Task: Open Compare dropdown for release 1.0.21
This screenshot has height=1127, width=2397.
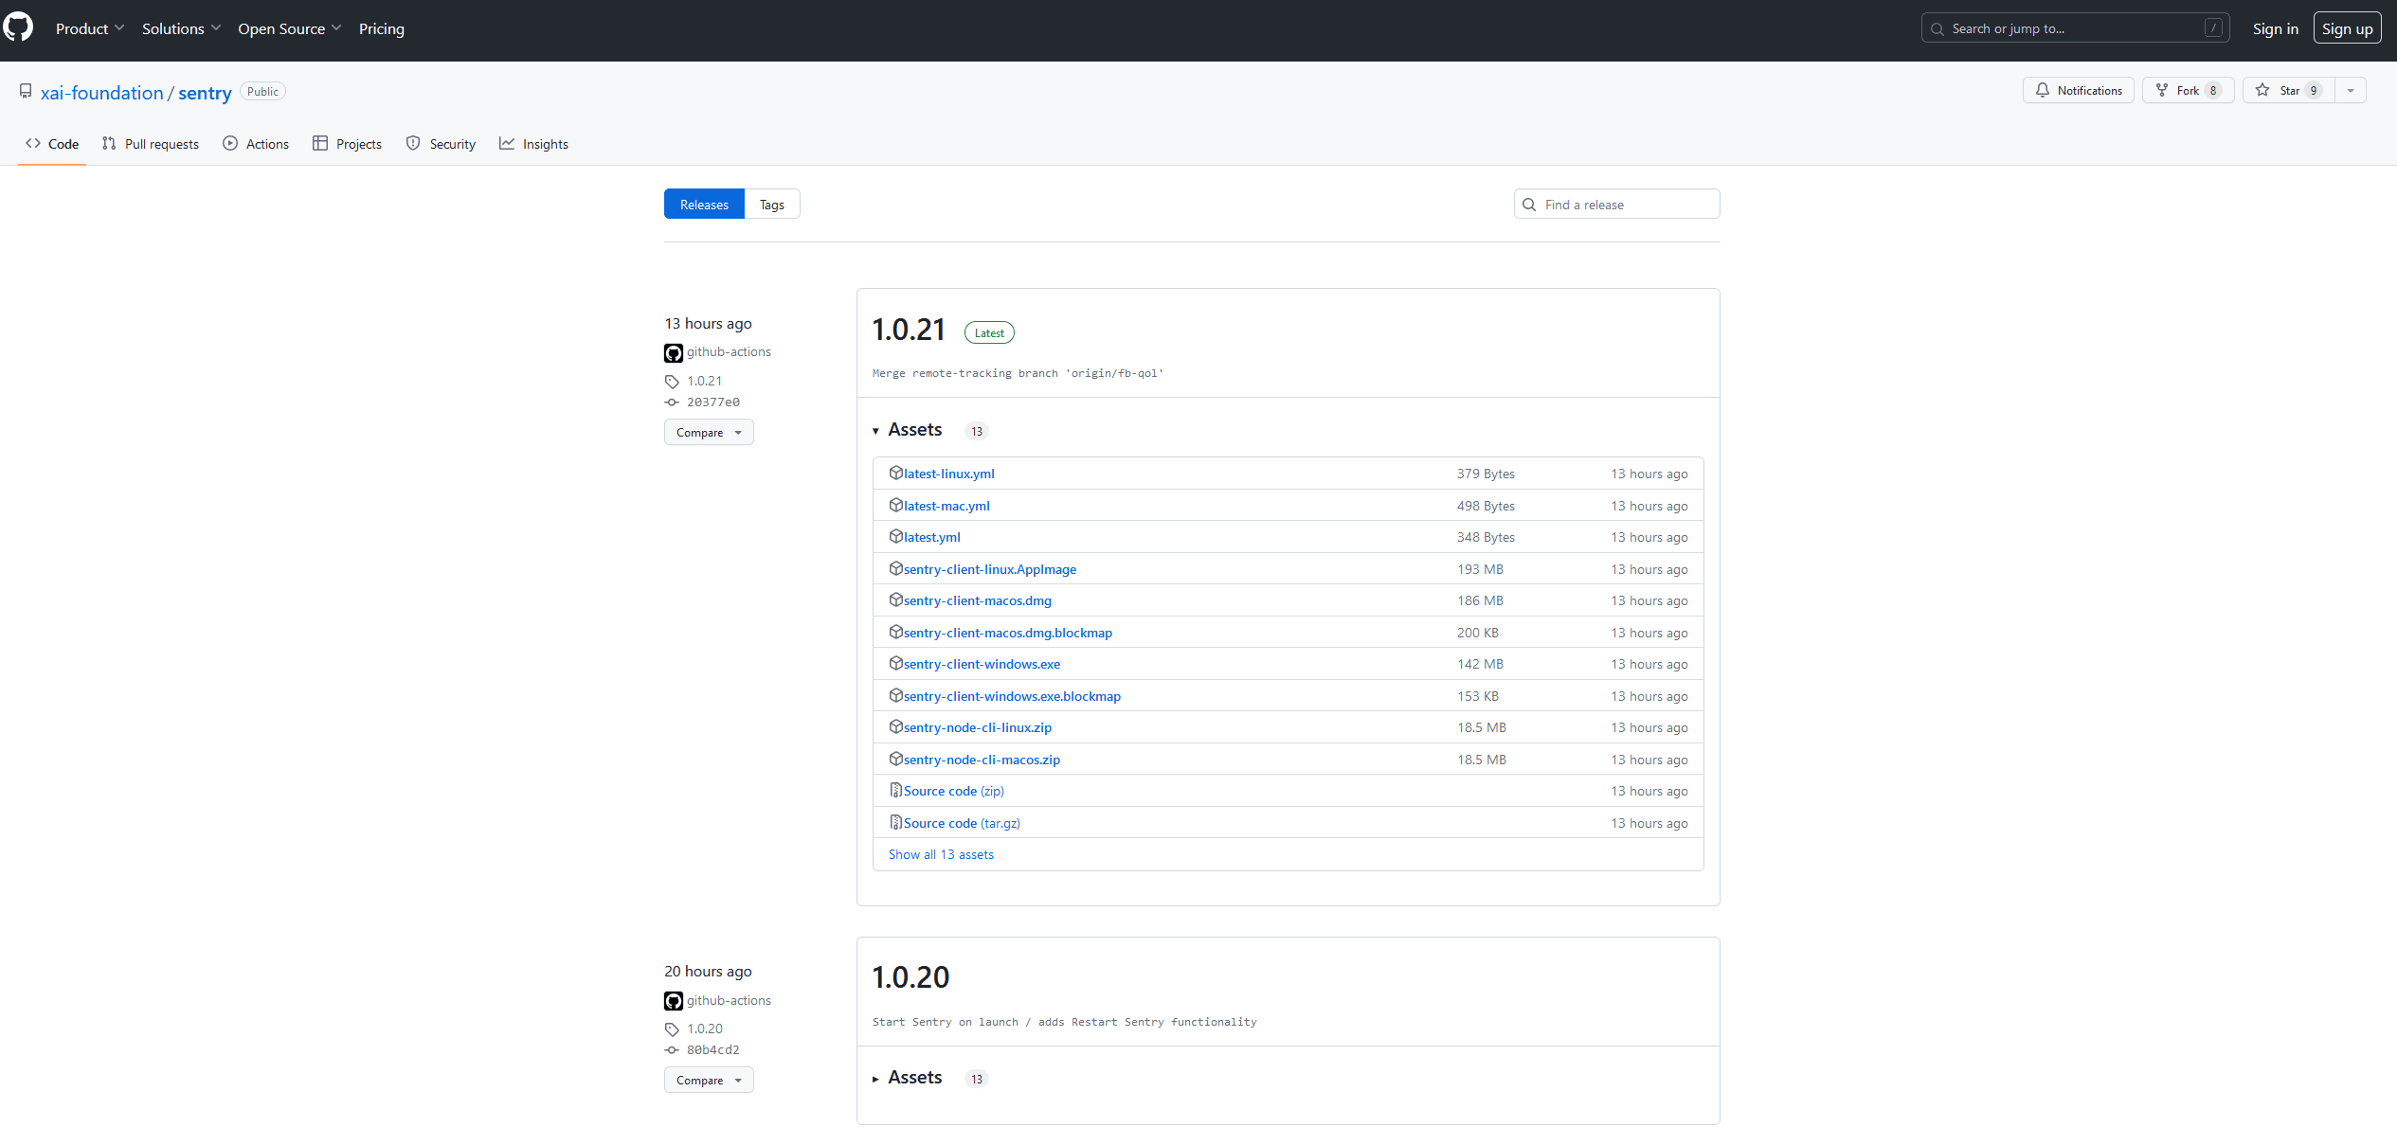Action: point(709,432)
